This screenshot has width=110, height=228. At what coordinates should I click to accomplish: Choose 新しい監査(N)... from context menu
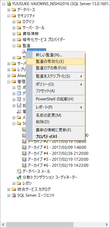click(x=55, y=55)
